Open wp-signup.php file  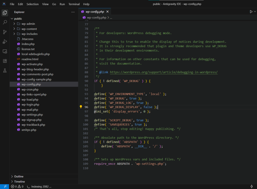point(44,120)
